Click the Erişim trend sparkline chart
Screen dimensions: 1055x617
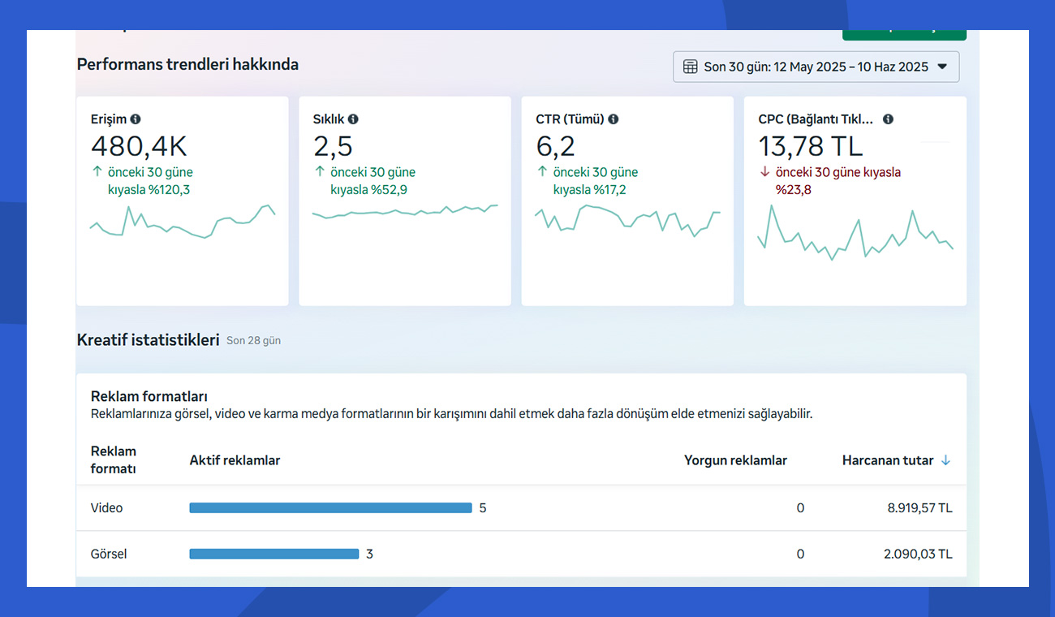click(183, 222)
